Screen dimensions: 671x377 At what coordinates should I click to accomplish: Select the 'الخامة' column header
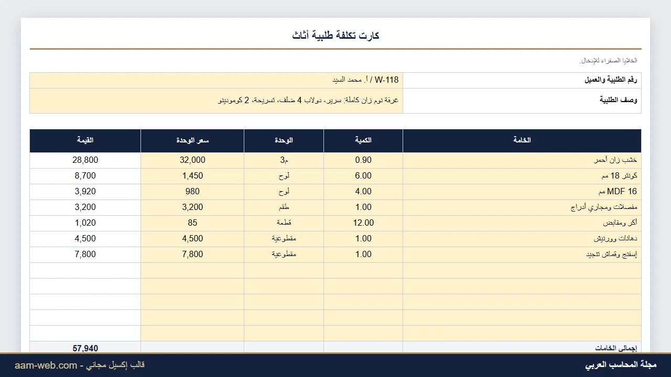pos(522,140)
